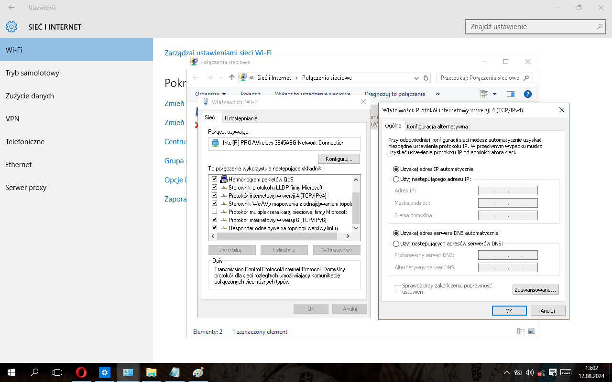
Task: Click the network icon in system tray
Action: (x=541, y=372)
